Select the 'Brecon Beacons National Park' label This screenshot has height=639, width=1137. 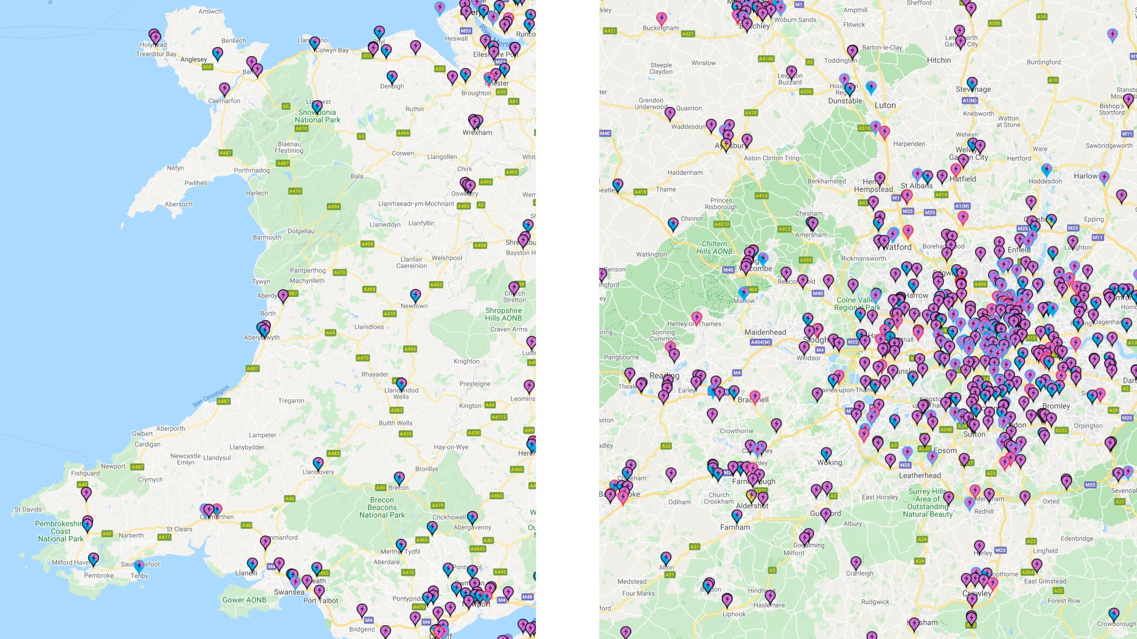382,507
